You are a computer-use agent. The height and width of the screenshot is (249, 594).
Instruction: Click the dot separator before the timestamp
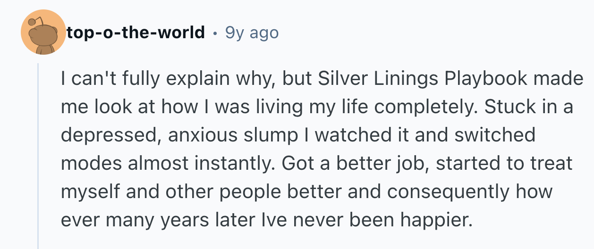pos(215,33)
